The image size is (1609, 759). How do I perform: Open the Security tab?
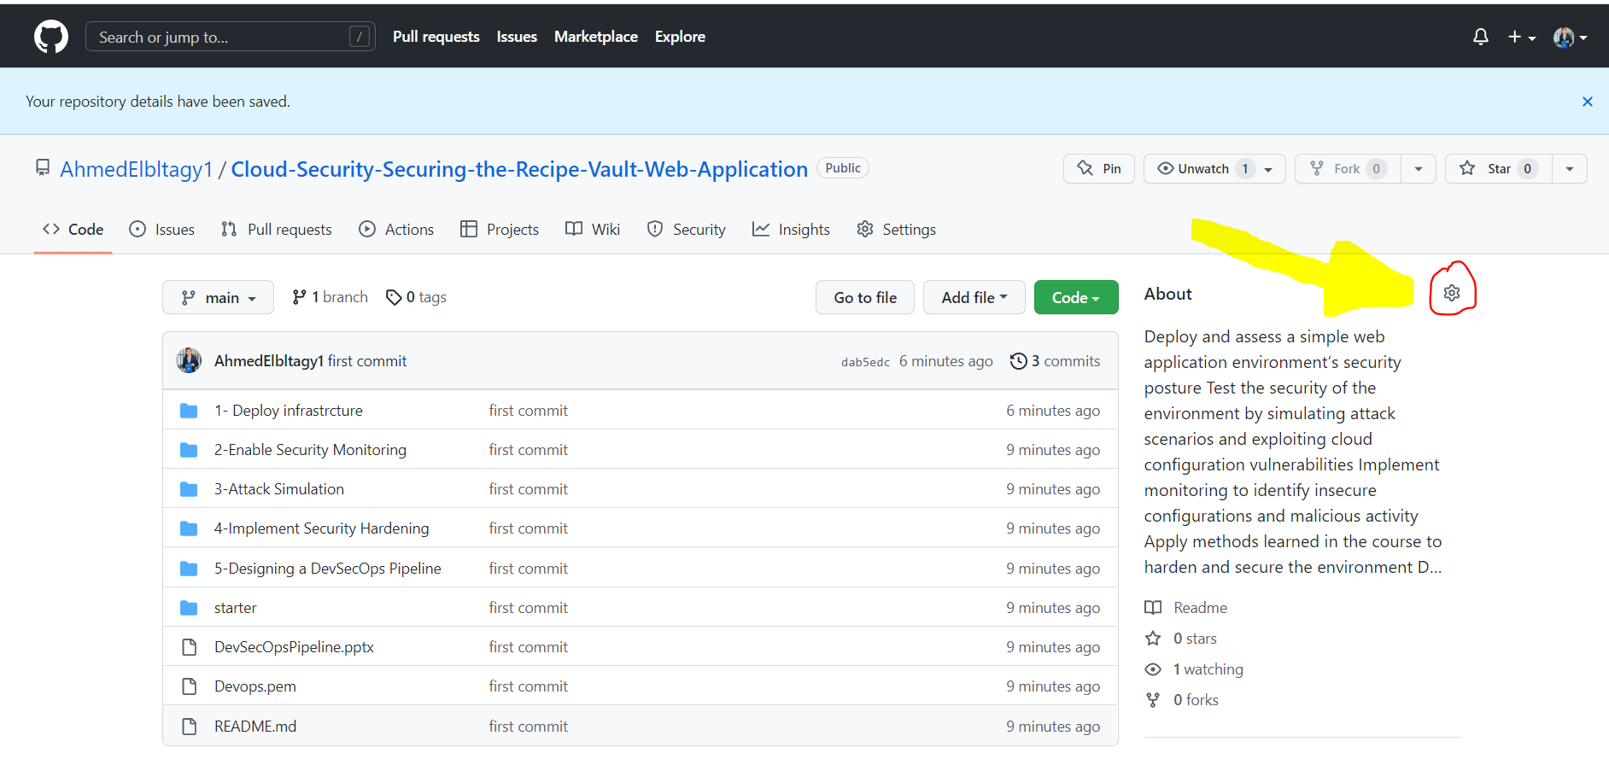click(x=687, y=229)
